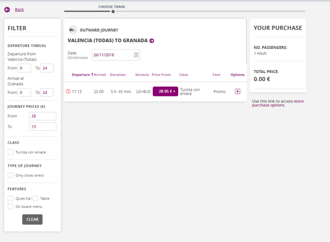Click the journey date input field
330x242 pixels.
click(x=112, y=55)
